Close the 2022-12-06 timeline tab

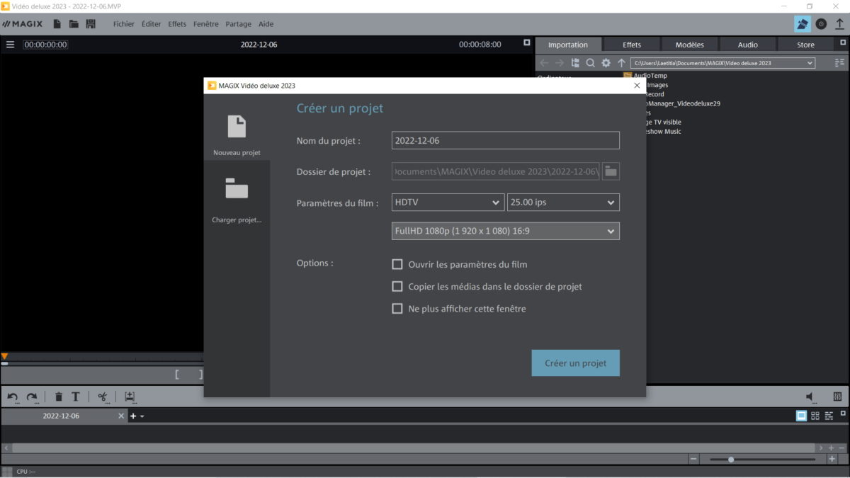[x=121, y=416]
